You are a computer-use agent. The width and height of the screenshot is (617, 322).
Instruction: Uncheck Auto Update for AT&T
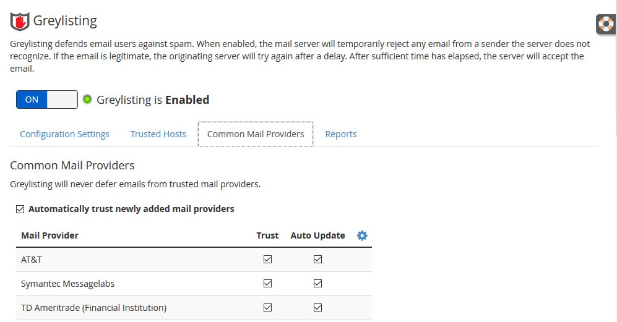(x=317, y=260)
